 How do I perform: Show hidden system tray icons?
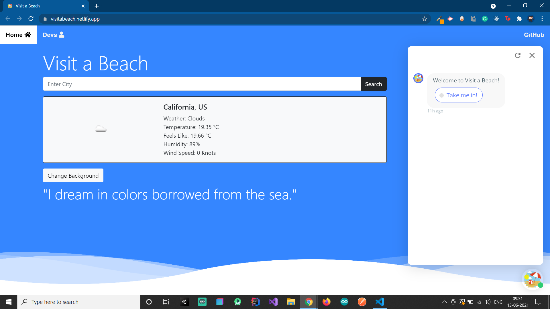444,302
